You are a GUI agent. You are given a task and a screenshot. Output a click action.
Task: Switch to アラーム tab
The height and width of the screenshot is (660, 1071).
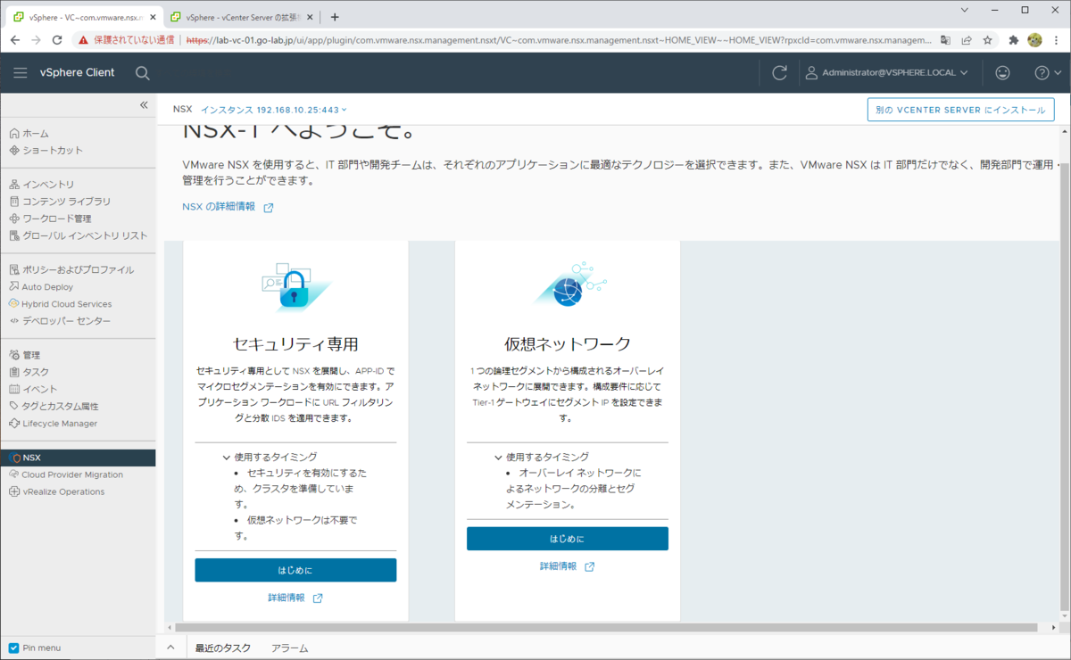pos(289,648)
